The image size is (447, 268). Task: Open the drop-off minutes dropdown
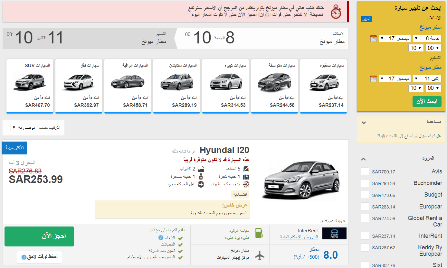tap(434, 88)
